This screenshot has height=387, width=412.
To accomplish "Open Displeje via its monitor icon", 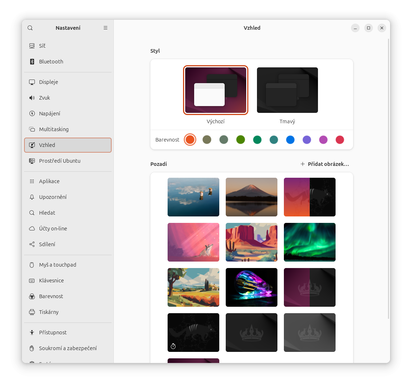I will click(x=32, y=82).
